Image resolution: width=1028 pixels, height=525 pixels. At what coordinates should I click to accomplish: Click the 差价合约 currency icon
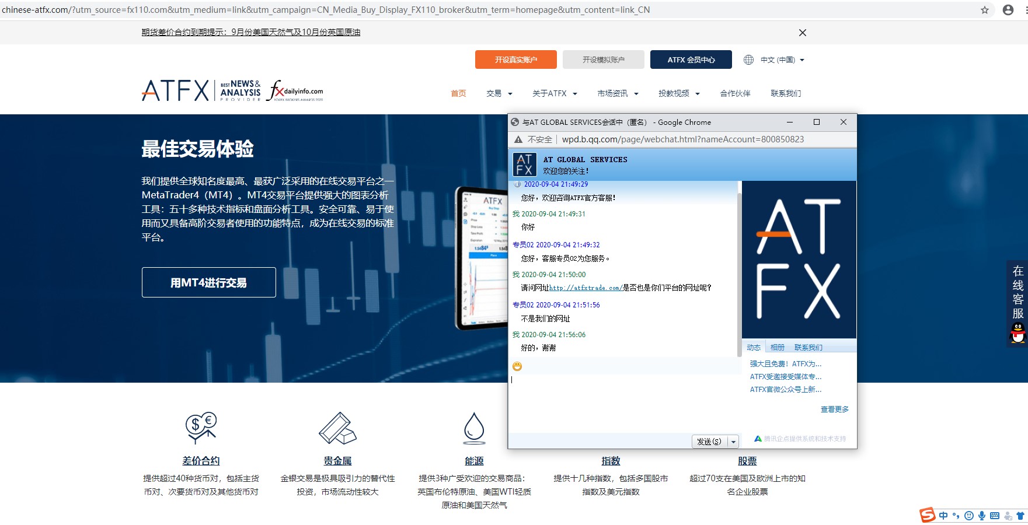tap(201, 428)
